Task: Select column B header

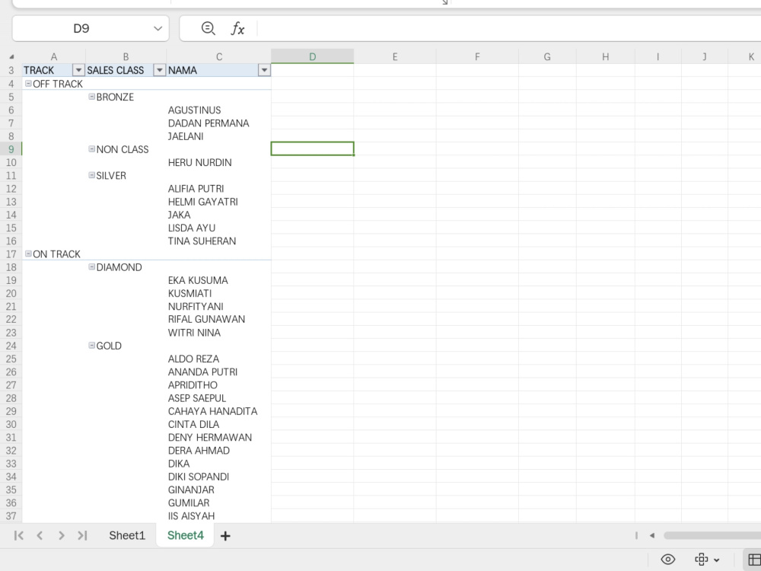Action: [126, 57]
